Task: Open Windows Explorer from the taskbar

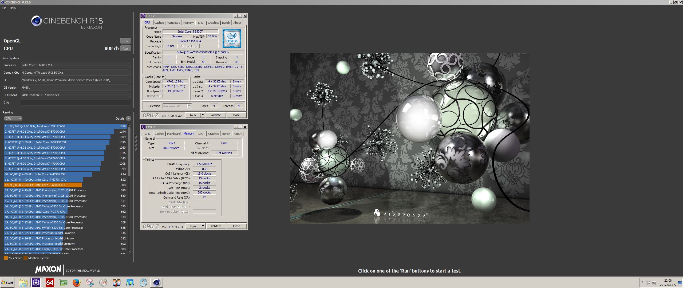Action: coord(23,282)
